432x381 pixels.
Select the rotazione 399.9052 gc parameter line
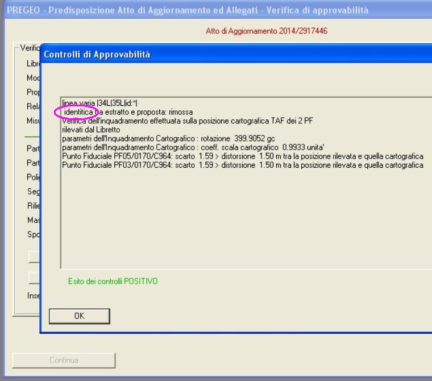click(x=168, y=138)
